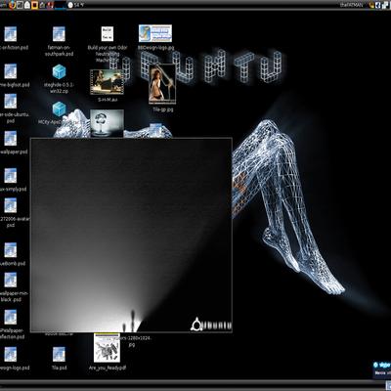Click the yellow tray icon beside thaFATMAN

[371, 5]
